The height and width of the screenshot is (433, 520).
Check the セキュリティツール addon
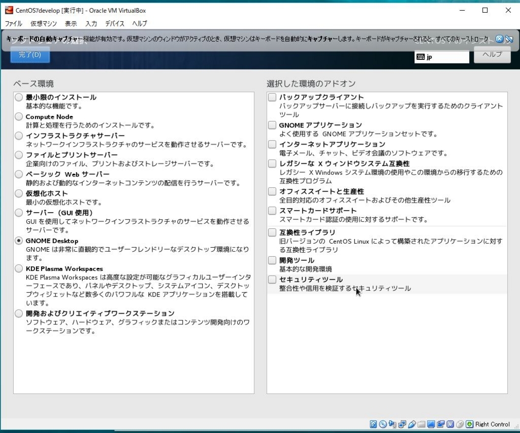(272, 279)
